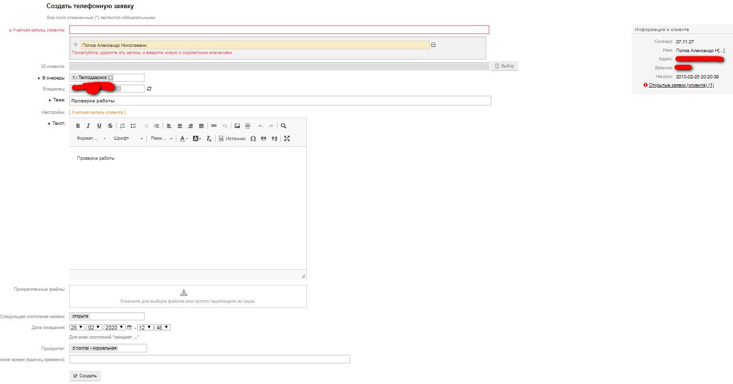Remove the '1 - Техподдержка' queue tag
Image resolution: width=733 pixels, height=384 pixels.
(110, 77)
